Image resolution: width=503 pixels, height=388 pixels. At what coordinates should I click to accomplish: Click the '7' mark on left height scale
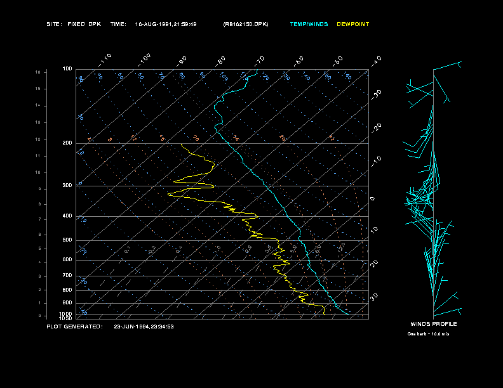[39, 219]
